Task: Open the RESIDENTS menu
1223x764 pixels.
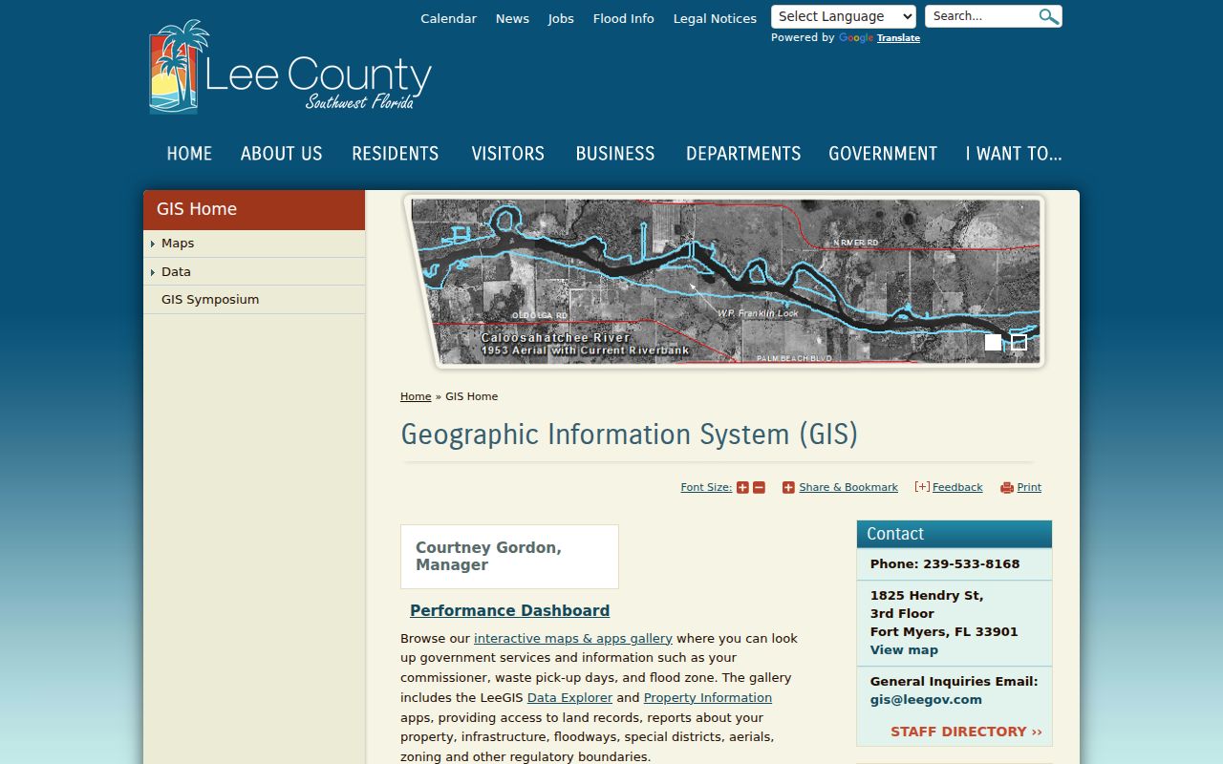Action: pos(396,154)
